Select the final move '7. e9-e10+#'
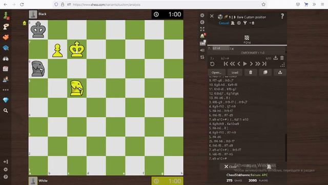The height and width of the screenshot is (185, 328). [x=218, y=159]
